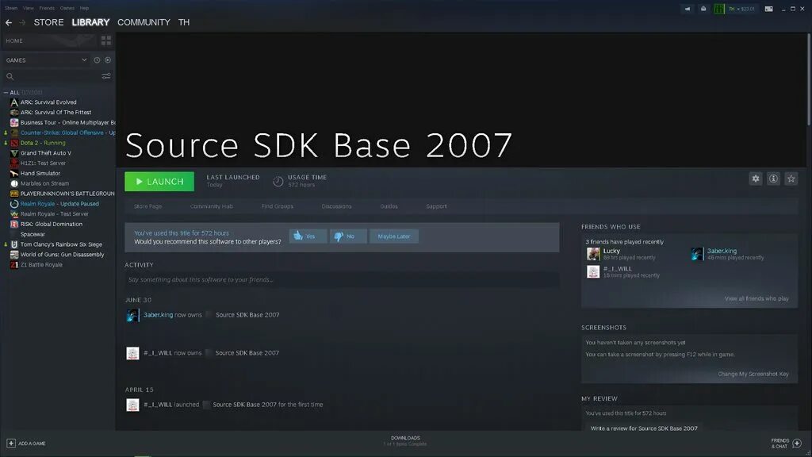812x457 pixels.
Task: Go forward with the right arrow button
Action: [22, 22]
